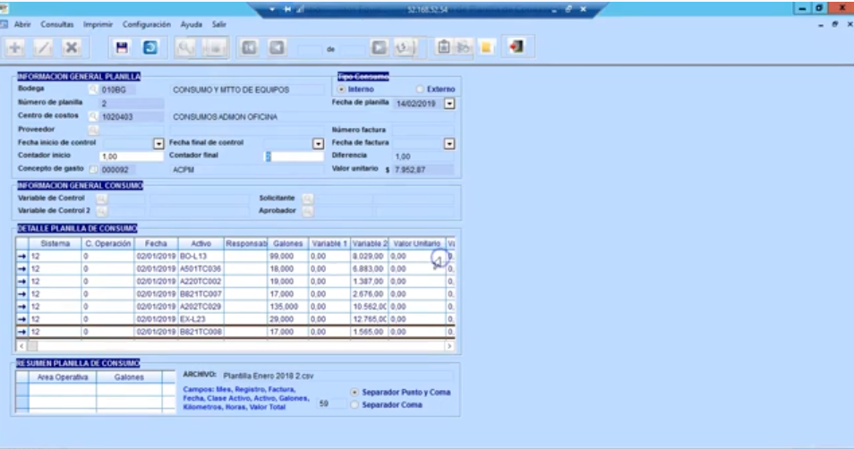Click the horizontal scrollbar right arrow of grid

450,345
